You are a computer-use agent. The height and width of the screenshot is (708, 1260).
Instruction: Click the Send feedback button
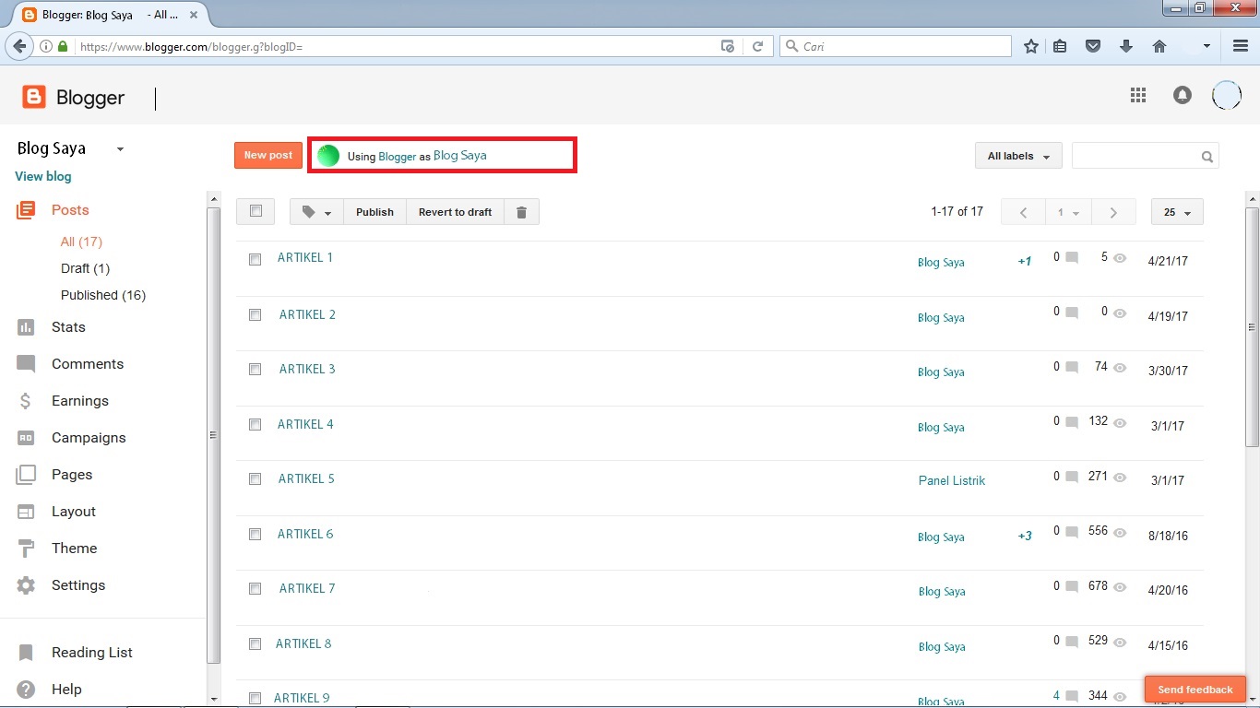click(1195, 690)
